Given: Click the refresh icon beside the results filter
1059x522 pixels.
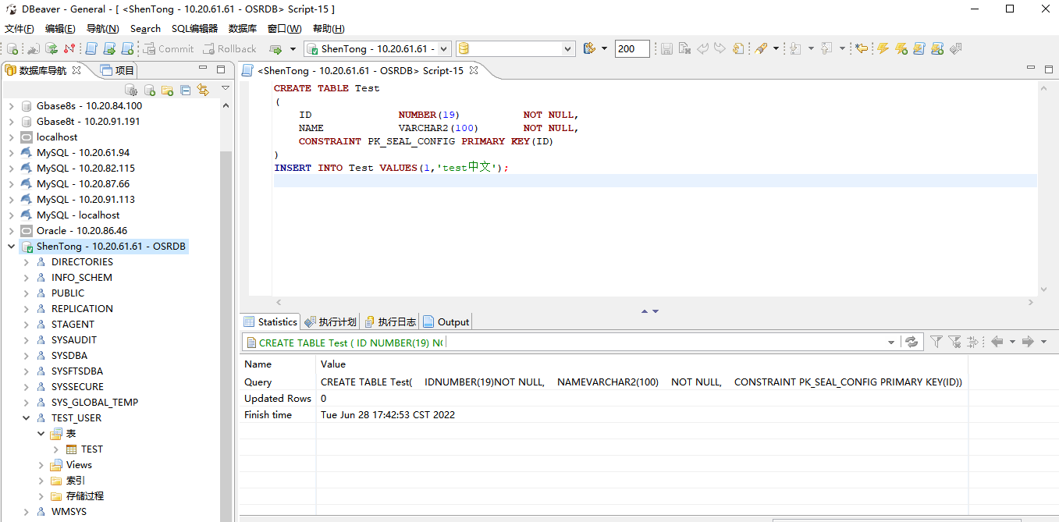Looking at the screenshot, I should tap(911, 342).
